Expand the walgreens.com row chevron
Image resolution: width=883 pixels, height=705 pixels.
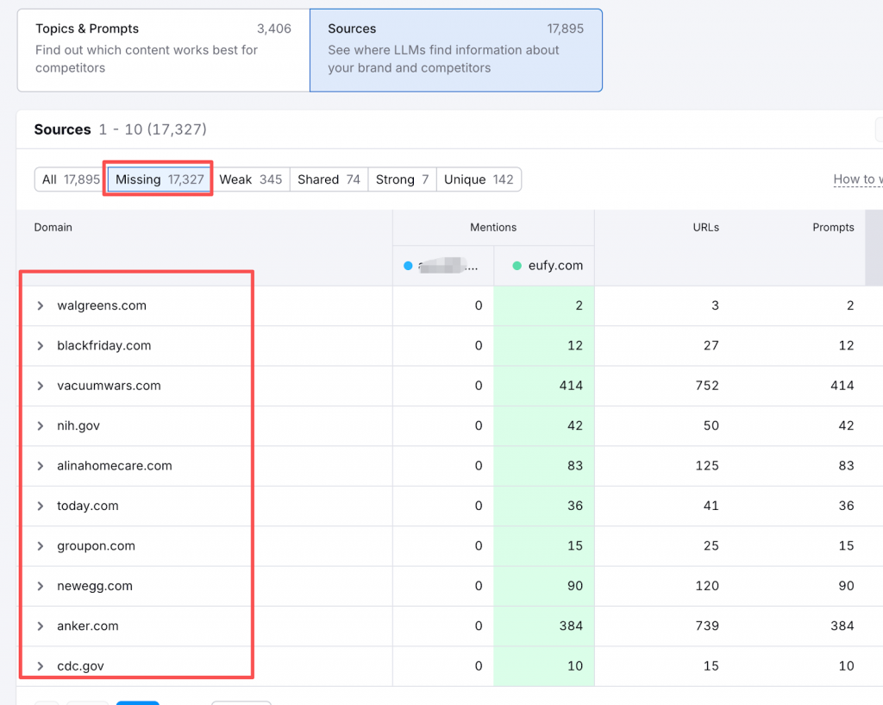pyautogui.click(x=41, y=305)
